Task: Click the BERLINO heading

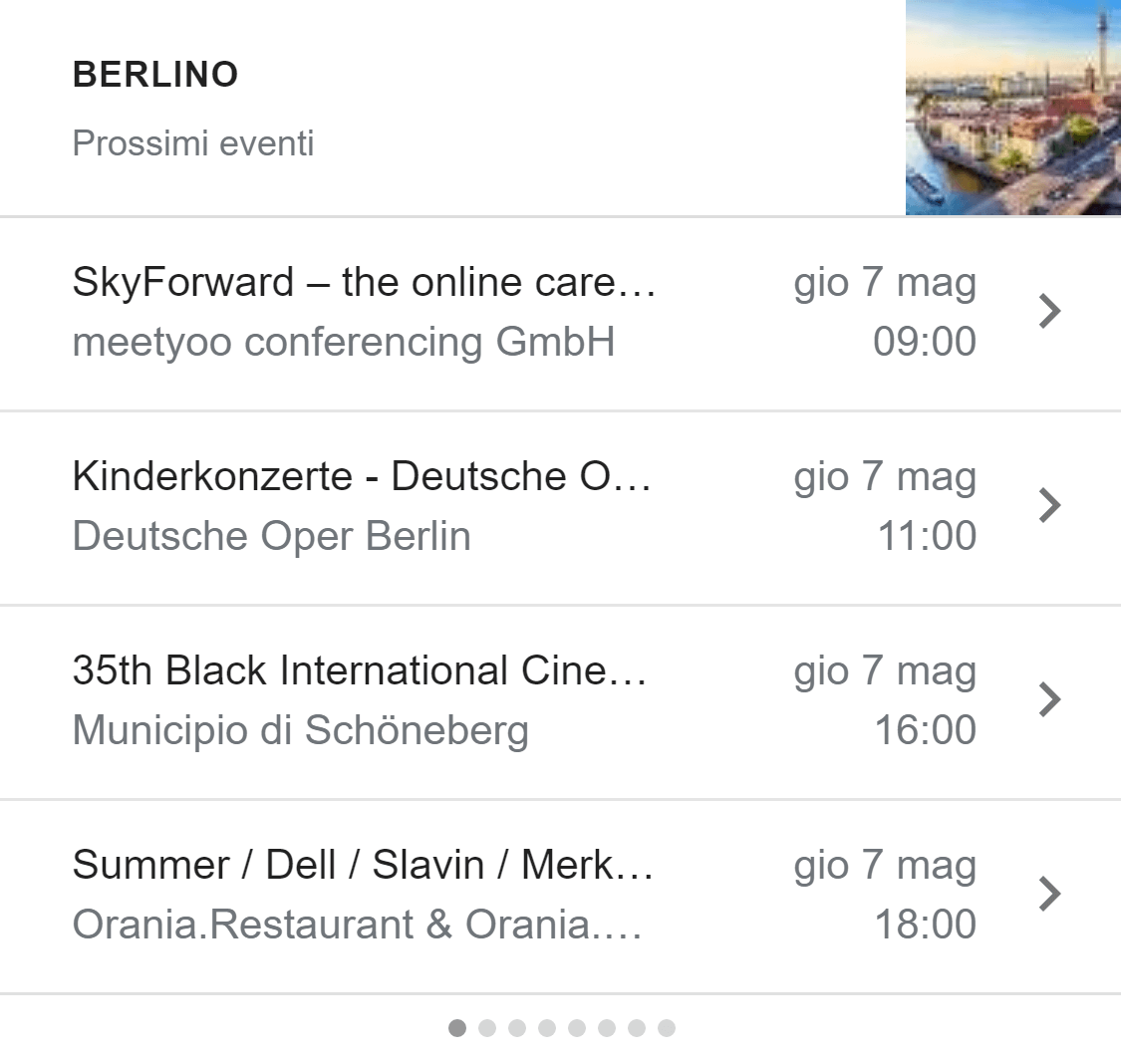Action: tap(155, 75)
